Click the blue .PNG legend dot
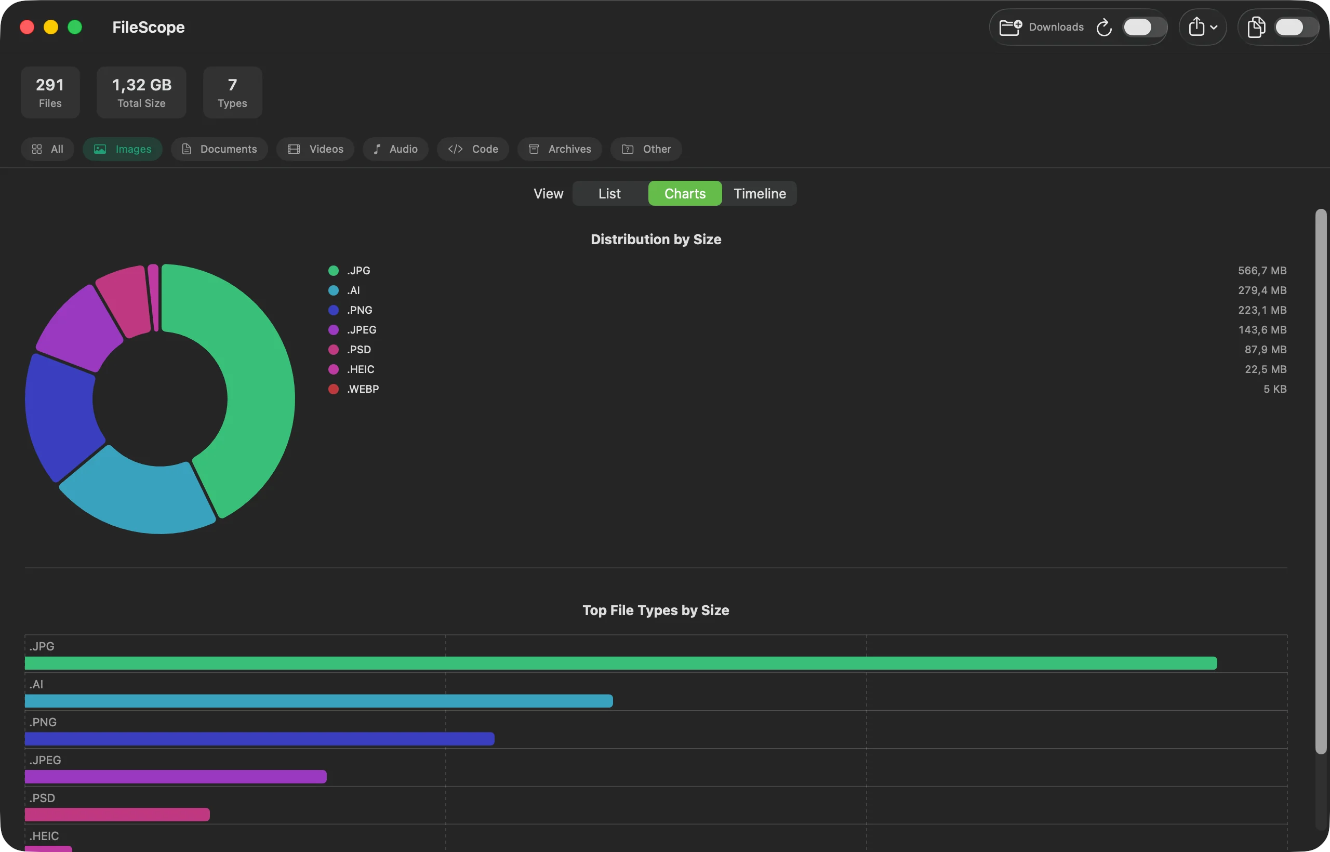This screenshot has height=852, width=1330. (x=334, y=310)
